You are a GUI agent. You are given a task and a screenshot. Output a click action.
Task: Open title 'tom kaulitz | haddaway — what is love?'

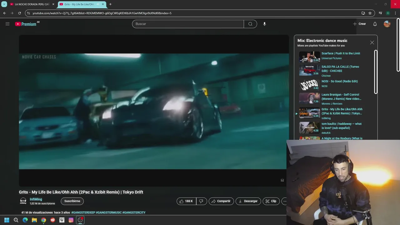[342, 126]
